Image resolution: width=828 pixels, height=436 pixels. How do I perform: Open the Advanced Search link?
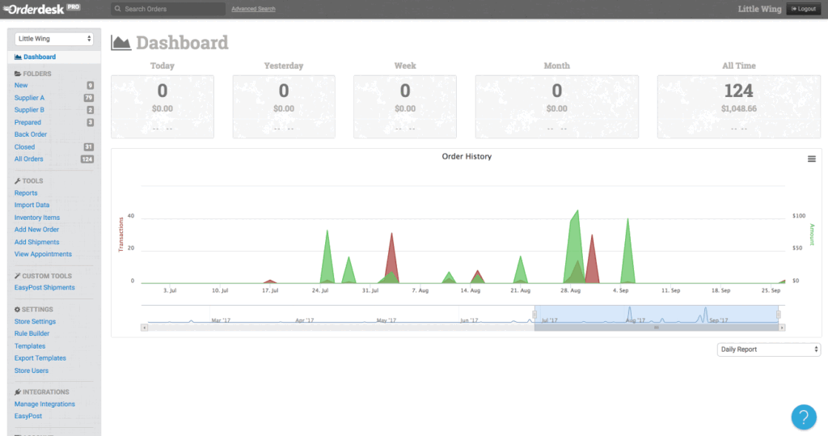click(x=253, y=9)
